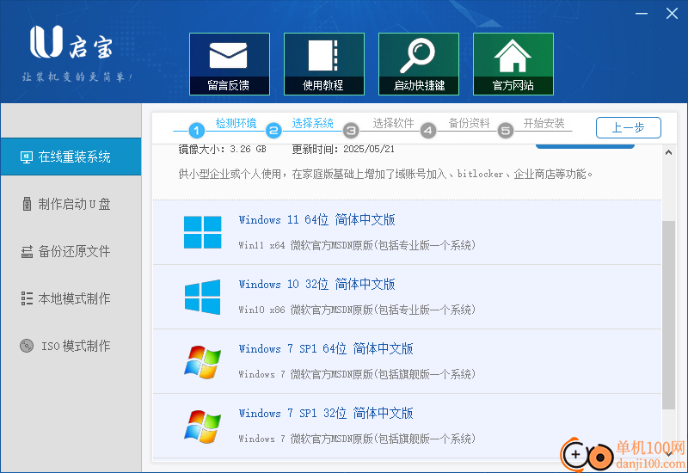
Task: Click the 更新时间: 2025/05/21 text
Action: 343,149
